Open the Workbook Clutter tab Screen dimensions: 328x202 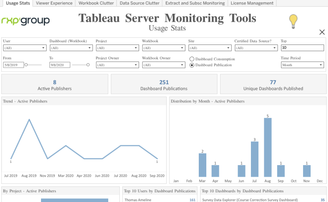[96, 3]
